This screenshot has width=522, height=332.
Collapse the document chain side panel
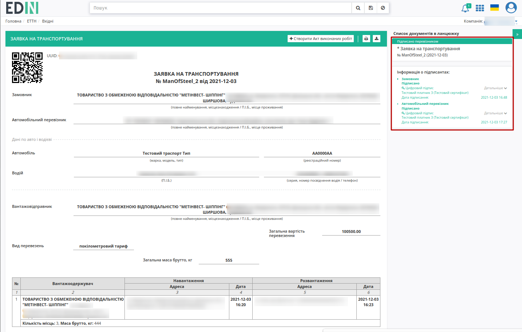pyautogui.click(x=517, y=34)
